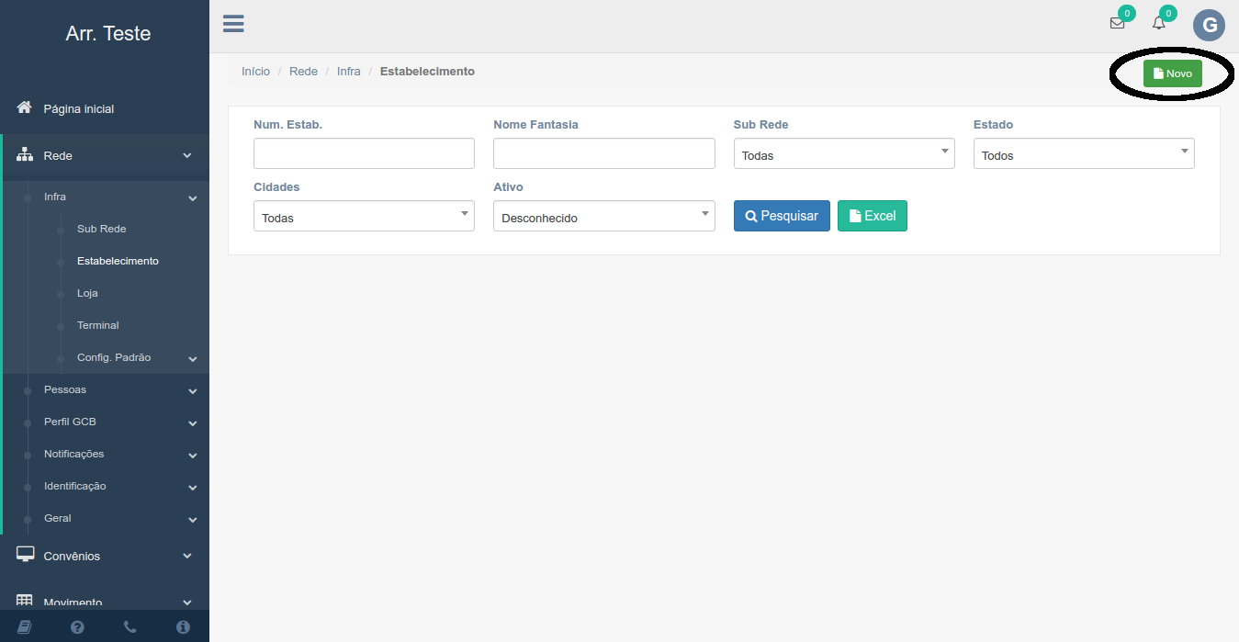The width and height of the screenshot is (1239, 642).
Task: Select Terminal in the sidebar
Action: (97, 325)
